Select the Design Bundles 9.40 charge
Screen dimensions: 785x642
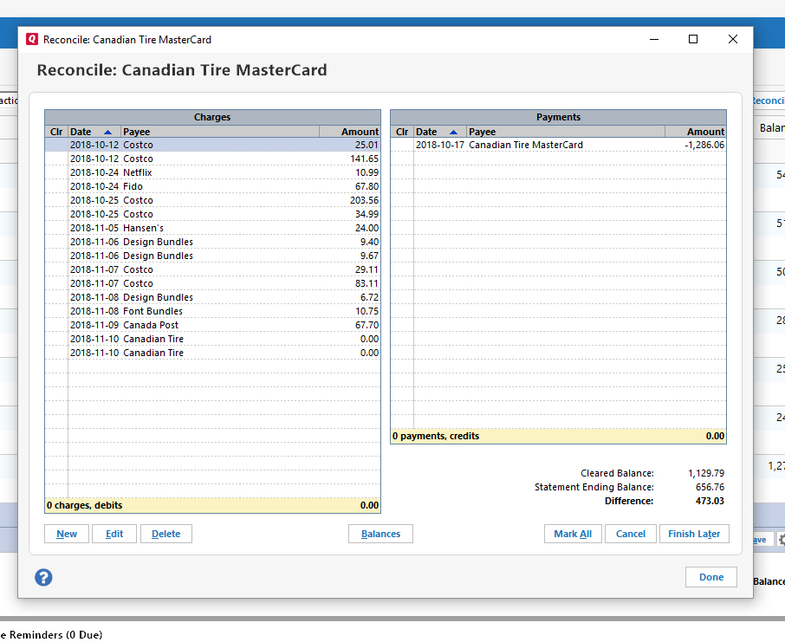click(x=213, y=242)
